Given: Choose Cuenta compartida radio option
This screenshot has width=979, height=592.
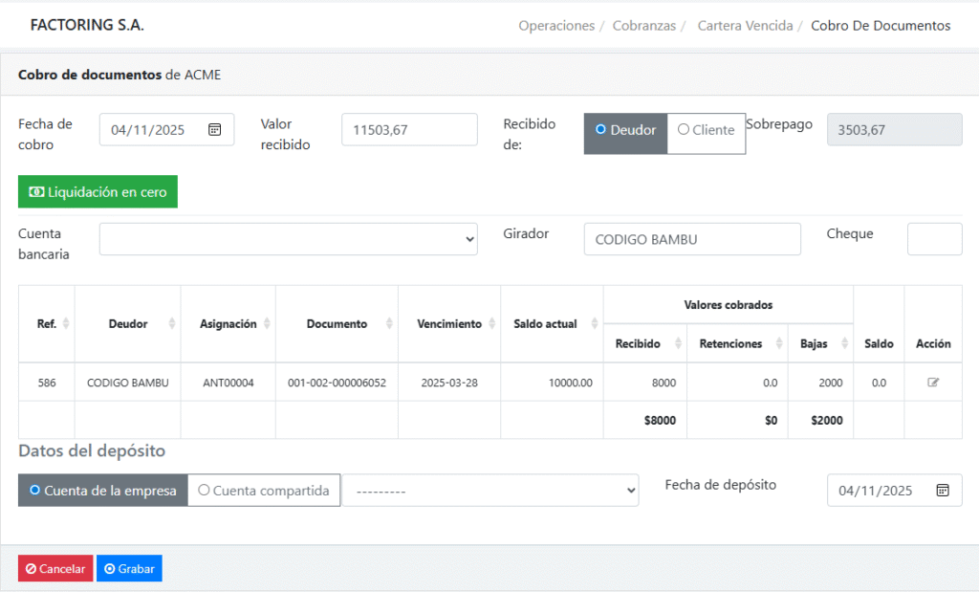Looking at the screenshot, I should pos(264,491).
